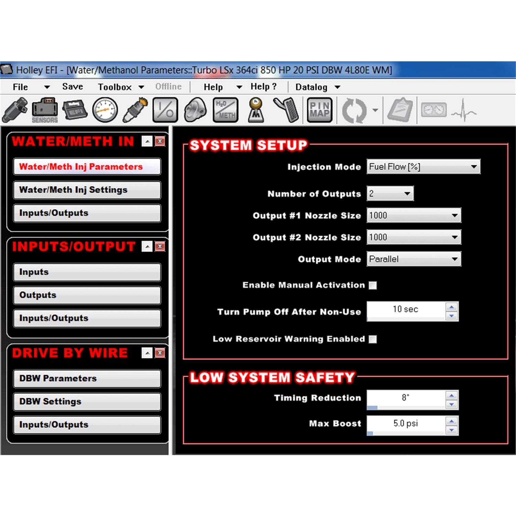516x516 pixels.
Task: Toggle Low Reservoir Warning Enabled checkbox
Action: [373, 339]
